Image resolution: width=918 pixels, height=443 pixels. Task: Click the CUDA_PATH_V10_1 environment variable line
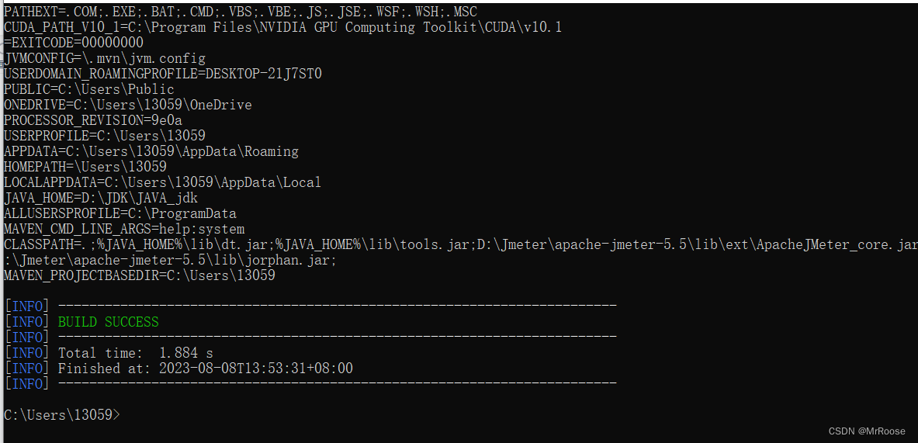(282, 27)
